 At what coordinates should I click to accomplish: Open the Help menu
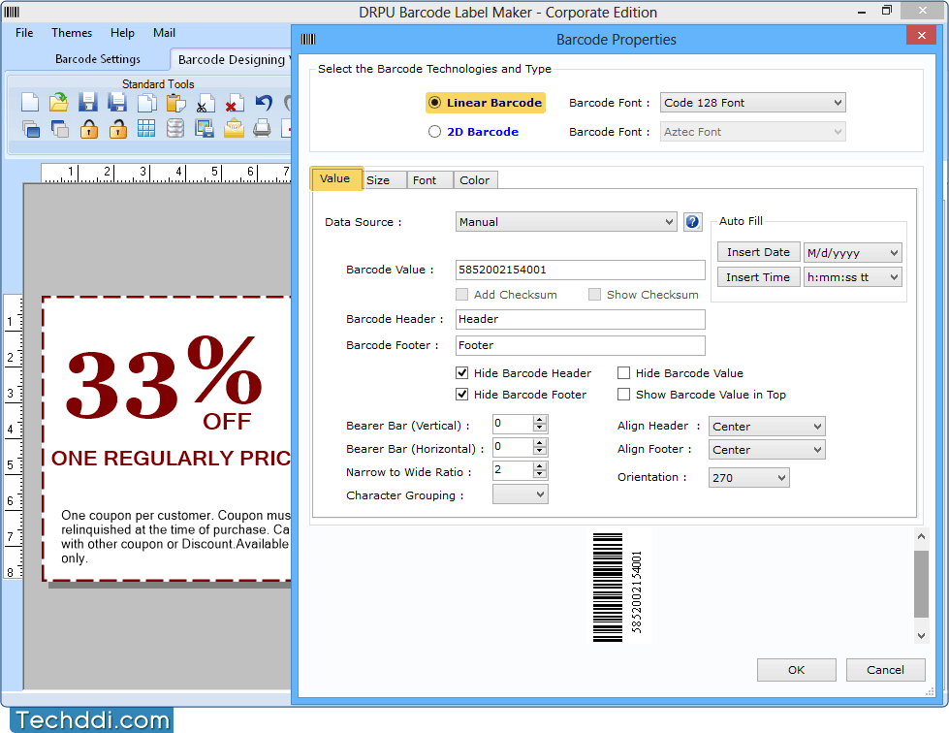122,33
